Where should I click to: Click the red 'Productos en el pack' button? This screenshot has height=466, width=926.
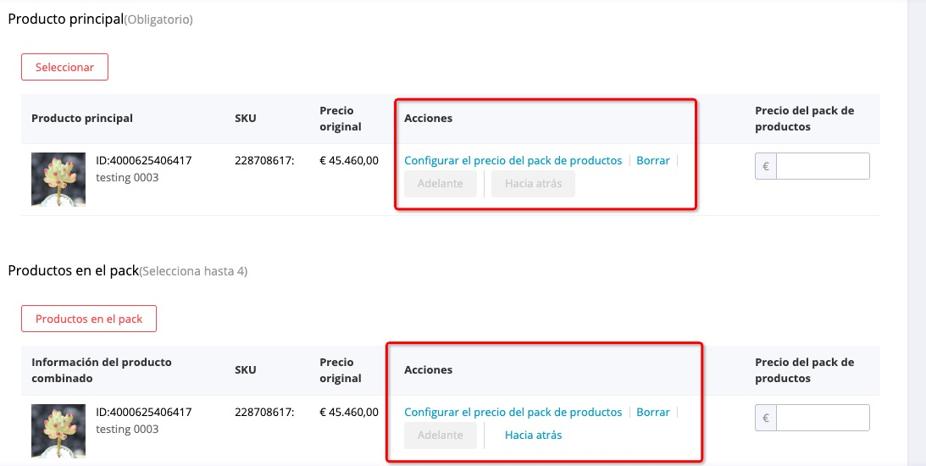pos(89,319)
